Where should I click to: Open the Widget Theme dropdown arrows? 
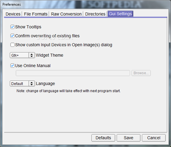32,55
